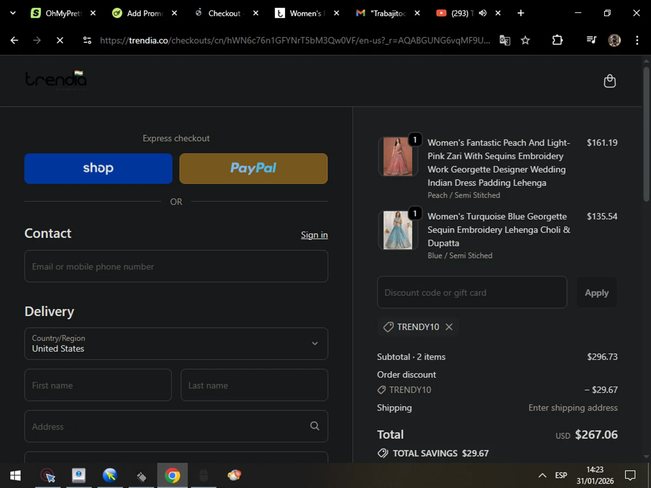
Task: Open the Windows notification center
Action: click(x=630, y=475)
